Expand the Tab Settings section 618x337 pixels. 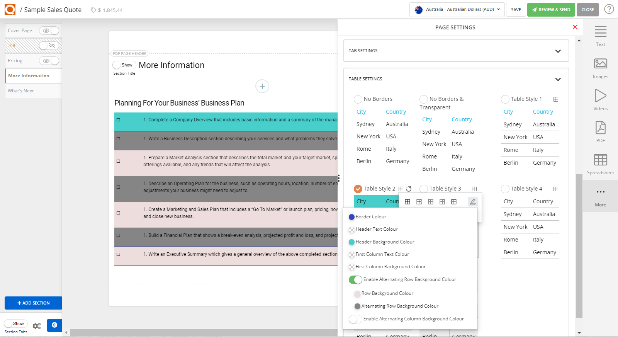point(557,51)
